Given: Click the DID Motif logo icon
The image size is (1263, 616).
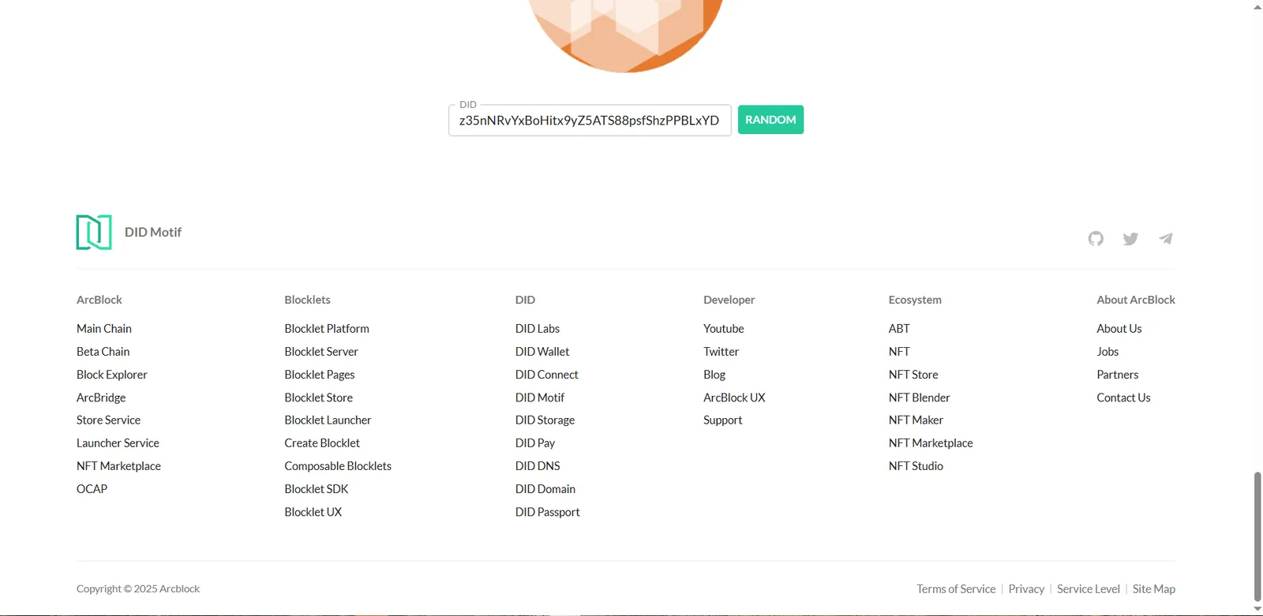Looking at the screenshot, I should coord(94,232).
